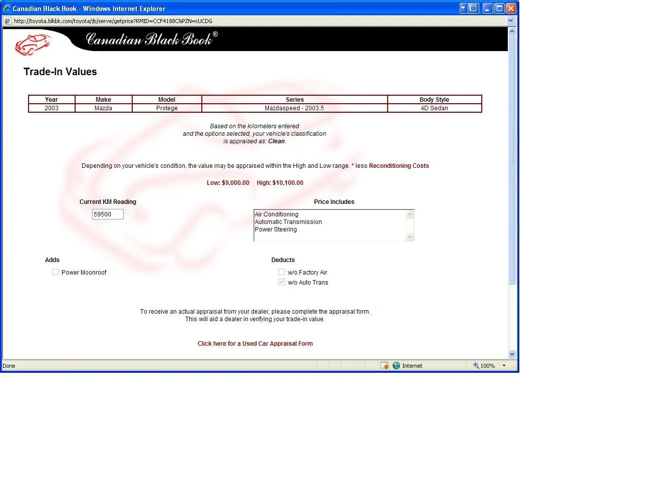Click the Current KM Reading field
Image resolution: width=649 pixels, height=487 pixels.
click(x=108, y=214)
